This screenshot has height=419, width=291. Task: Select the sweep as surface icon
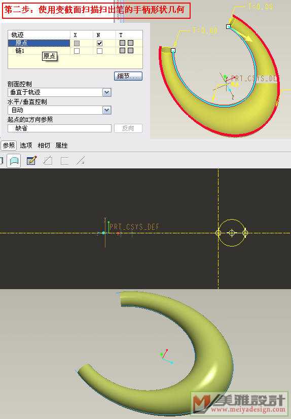(14, 161)
